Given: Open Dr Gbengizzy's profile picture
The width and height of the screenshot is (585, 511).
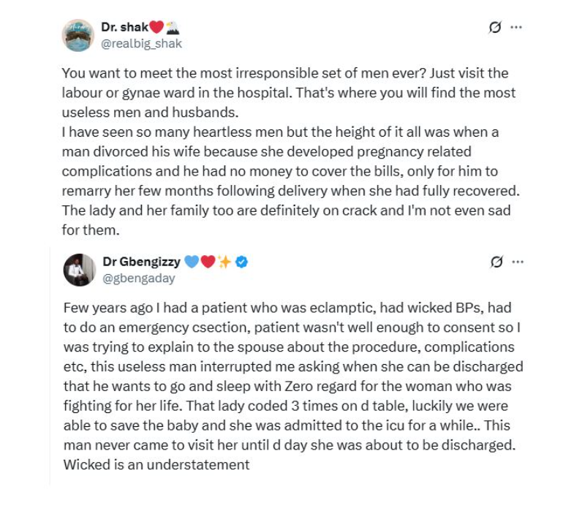Looking at the screenshot, I should (x=79, y=269).
